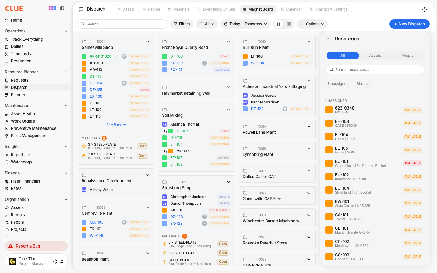This screenshot has width=437, height=273.
Task: Toggle dark mode moon icon
Action: pos(55,261)
